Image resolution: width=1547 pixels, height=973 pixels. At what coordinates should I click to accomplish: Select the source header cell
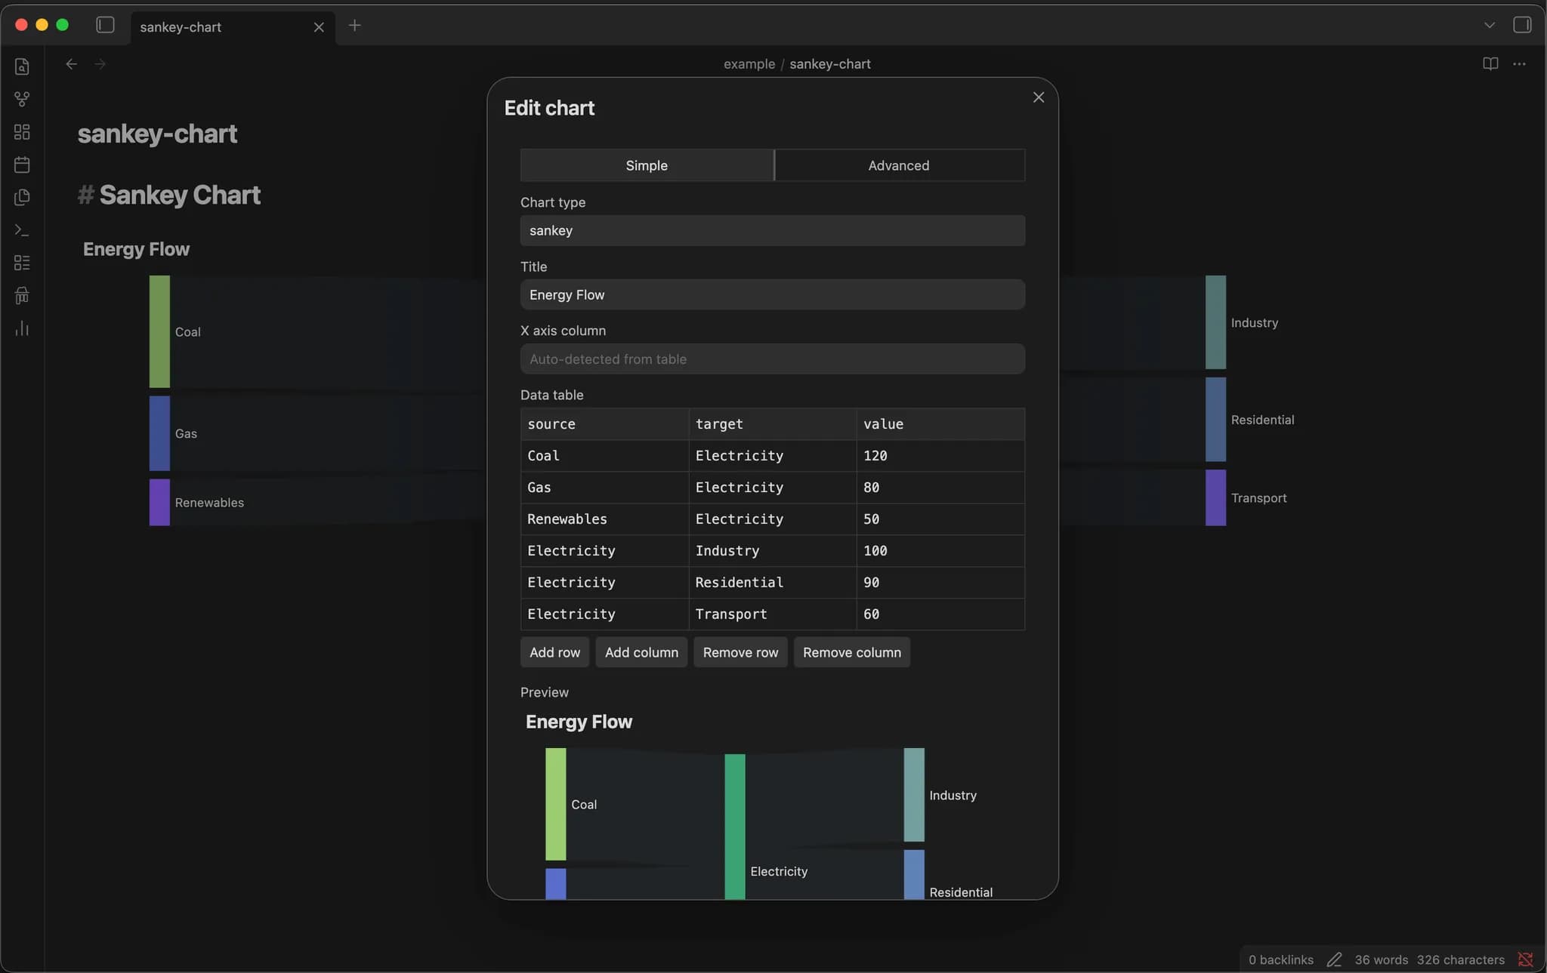click(x=604, y=424)
